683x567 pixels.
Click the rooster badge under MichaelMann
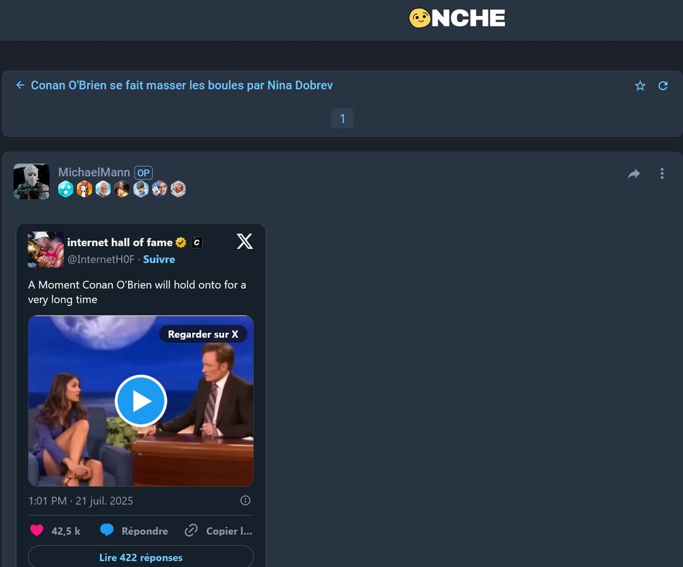[x=84, y=189]
